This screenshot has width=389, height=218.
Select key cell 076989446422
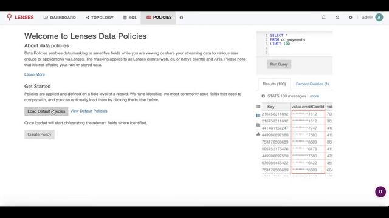275,163
